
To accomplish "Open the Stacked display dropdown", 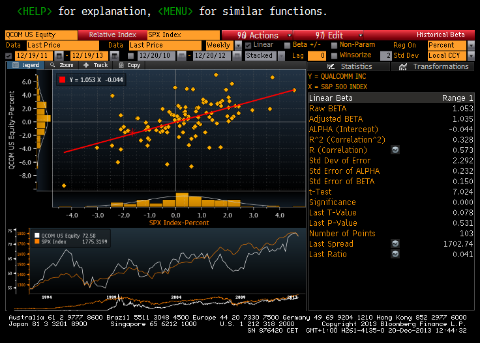I will click(x=281, y=55).
